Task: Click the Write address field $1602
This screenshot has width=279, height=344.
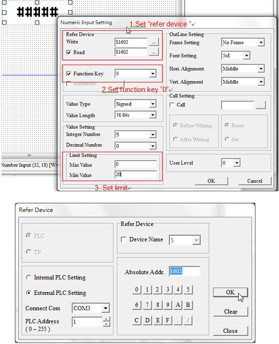Action: click(131, 42)
